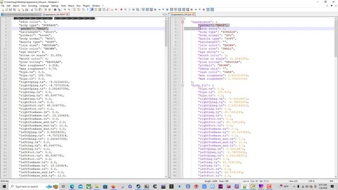Open the Macro menu
The height and width of the screenshot is (190, 338).
pyautogui.click(x=71, y=6)
